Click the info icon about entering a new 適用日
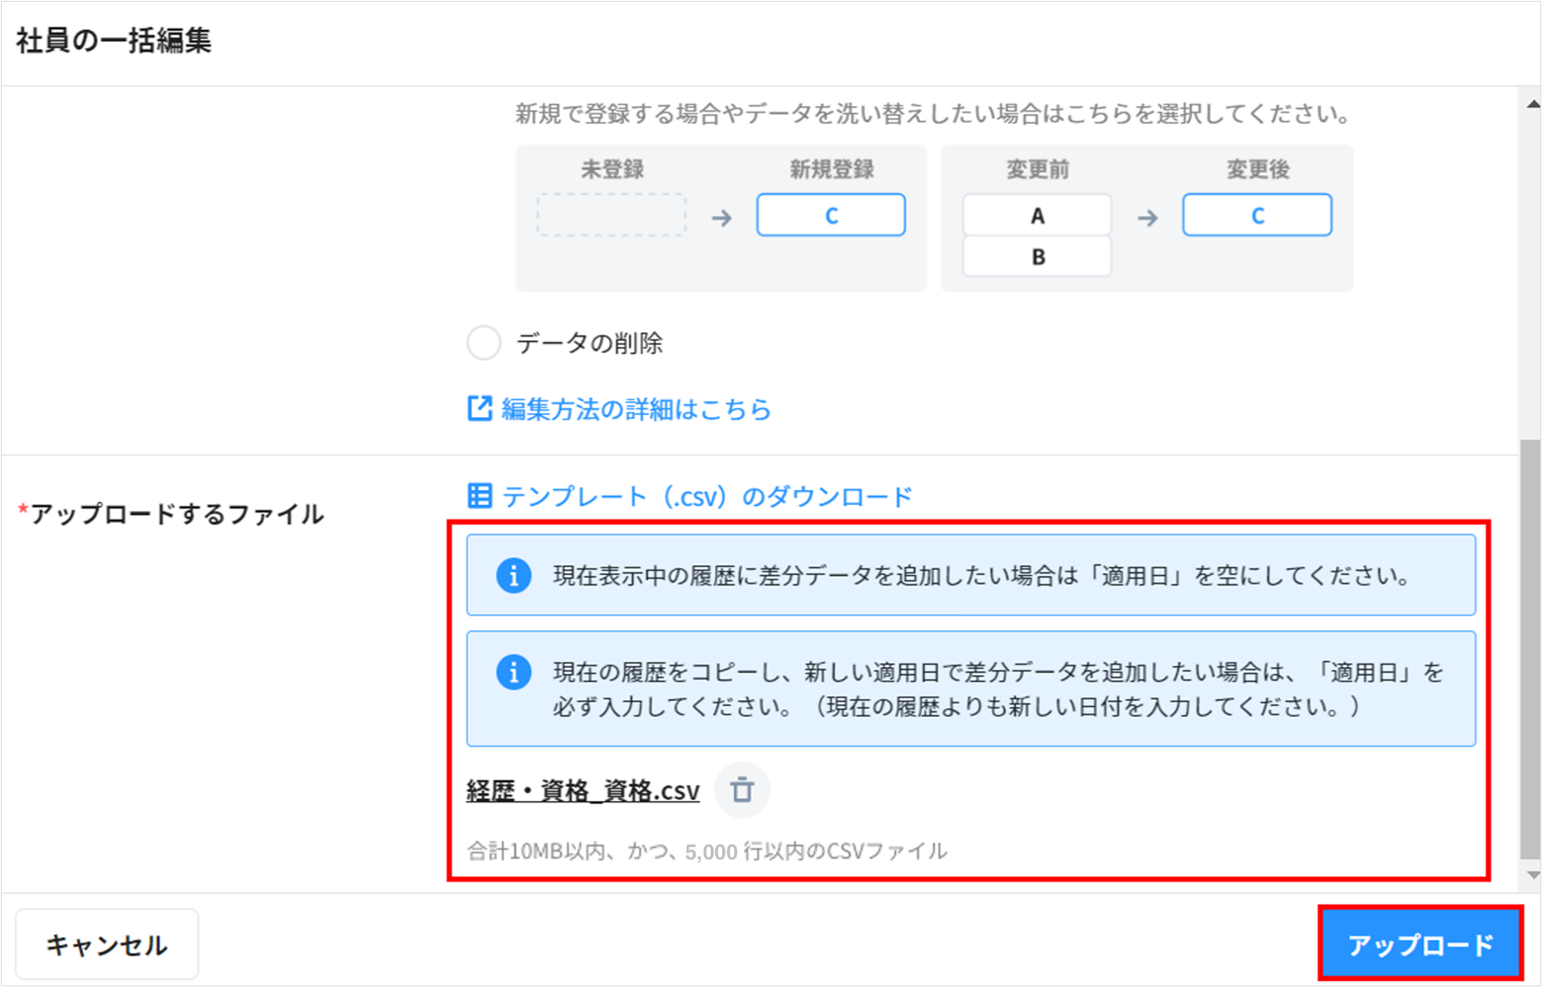 (513, 673)
